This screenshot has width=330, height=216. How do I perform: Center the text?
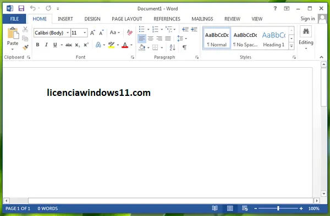click(x=151, y=39)
